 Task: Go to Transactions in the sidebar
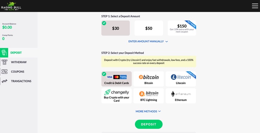point(21,81)
